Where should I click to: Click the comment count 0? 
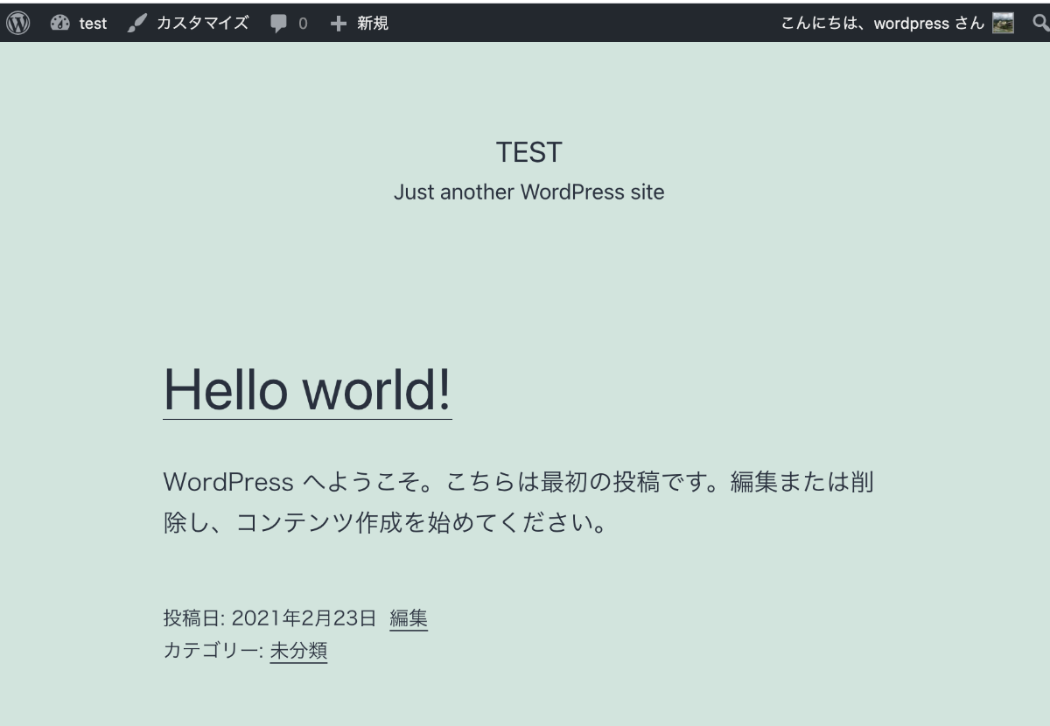click(303, 24)
